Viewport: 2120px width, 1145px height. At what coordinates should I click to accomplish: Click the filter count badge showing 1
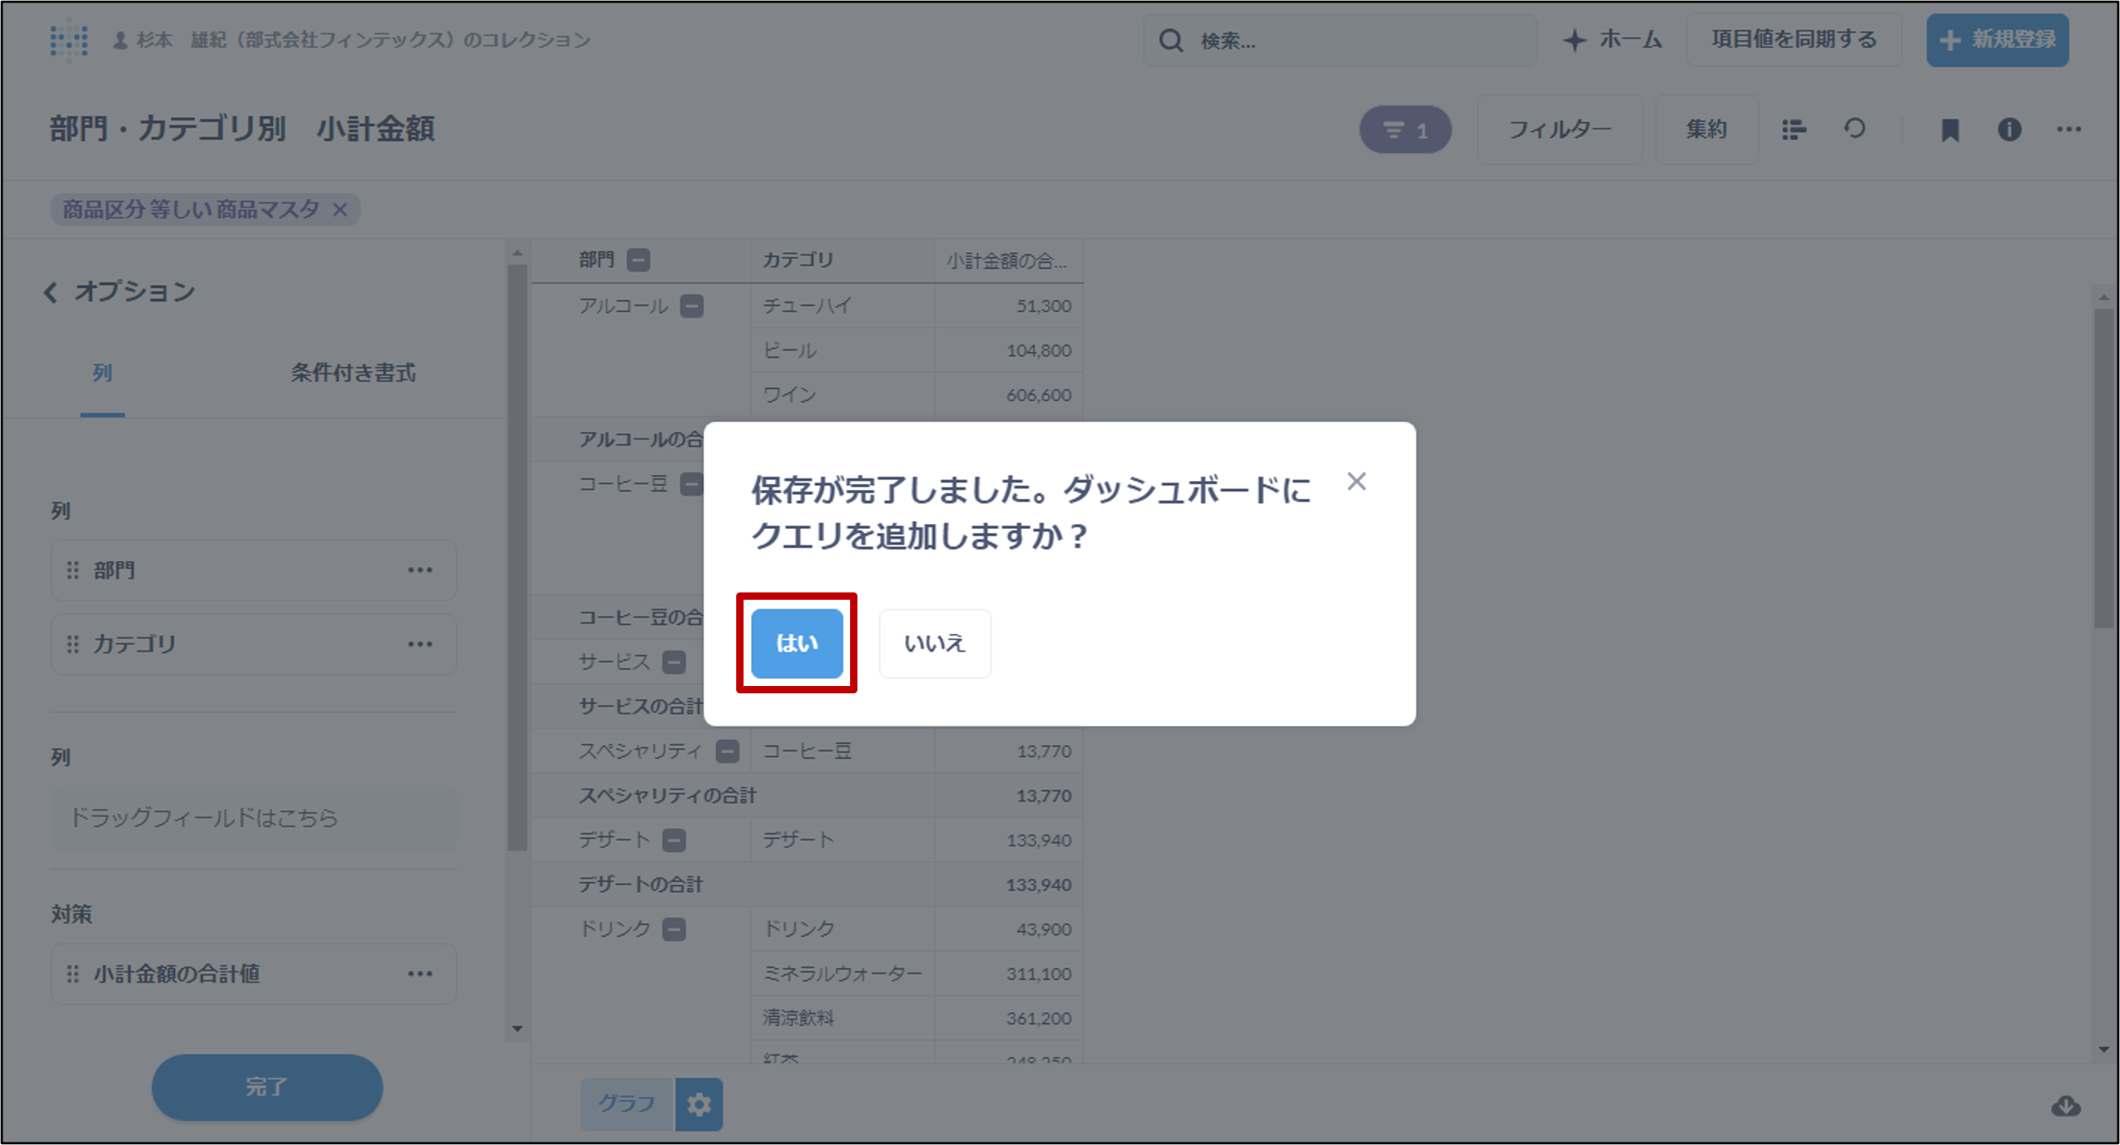click(x=1405, y=130)
